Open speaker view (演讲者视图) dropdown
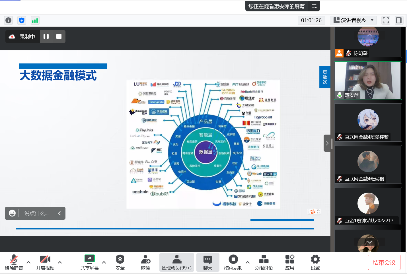This screenshot has height=274, width=407. click(353, 20)
